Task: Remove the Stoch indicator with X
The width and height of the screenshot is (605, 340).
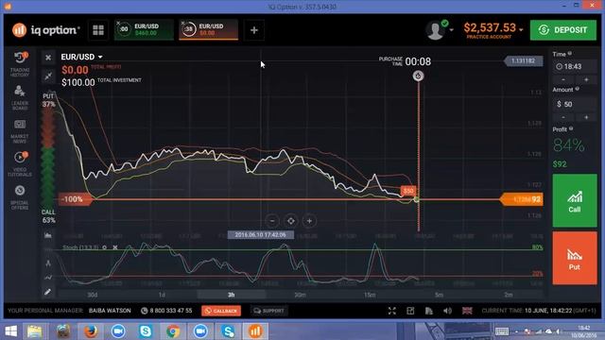Action: [115, 247]
